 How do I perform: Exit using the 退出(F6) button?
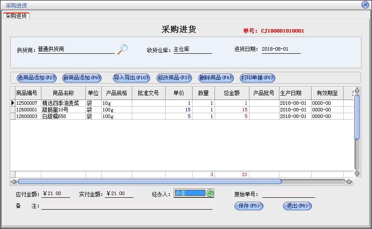(x=297, y=206)
